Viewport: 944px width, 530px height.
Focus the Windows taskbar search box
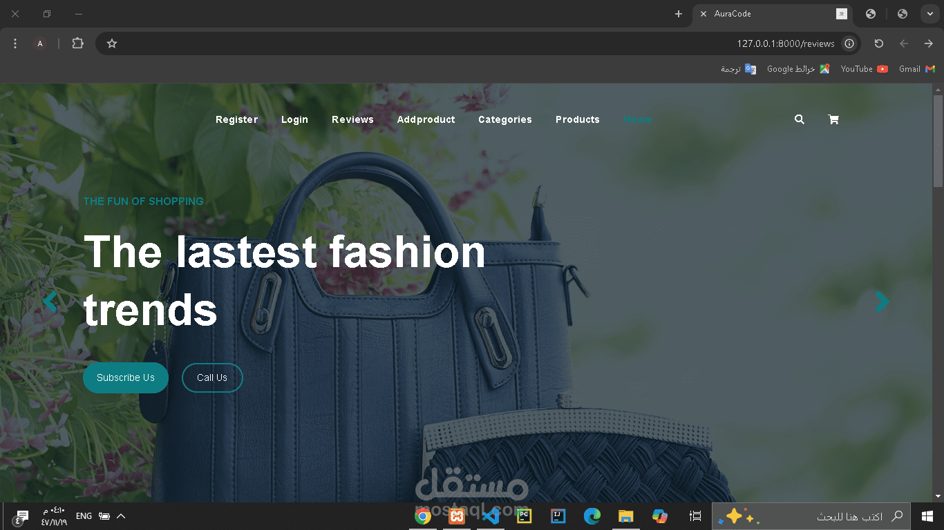coord(811,516)
